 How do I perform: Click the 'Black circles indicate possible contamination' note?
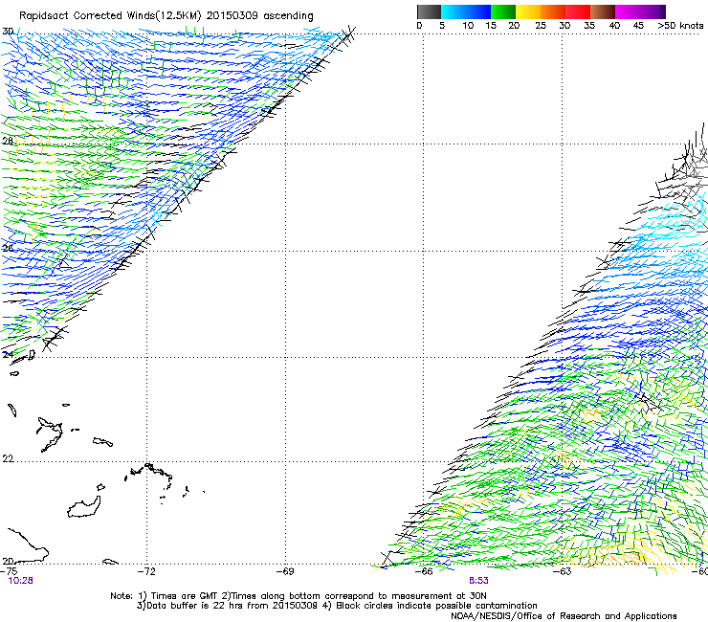pyautogui.click(x=431, y=606)
